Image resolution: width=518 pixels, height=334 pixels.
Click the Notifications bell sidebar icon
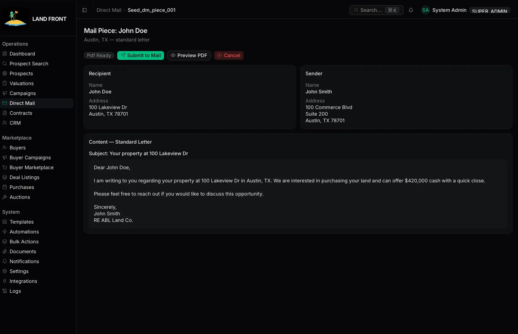[5, 261]
